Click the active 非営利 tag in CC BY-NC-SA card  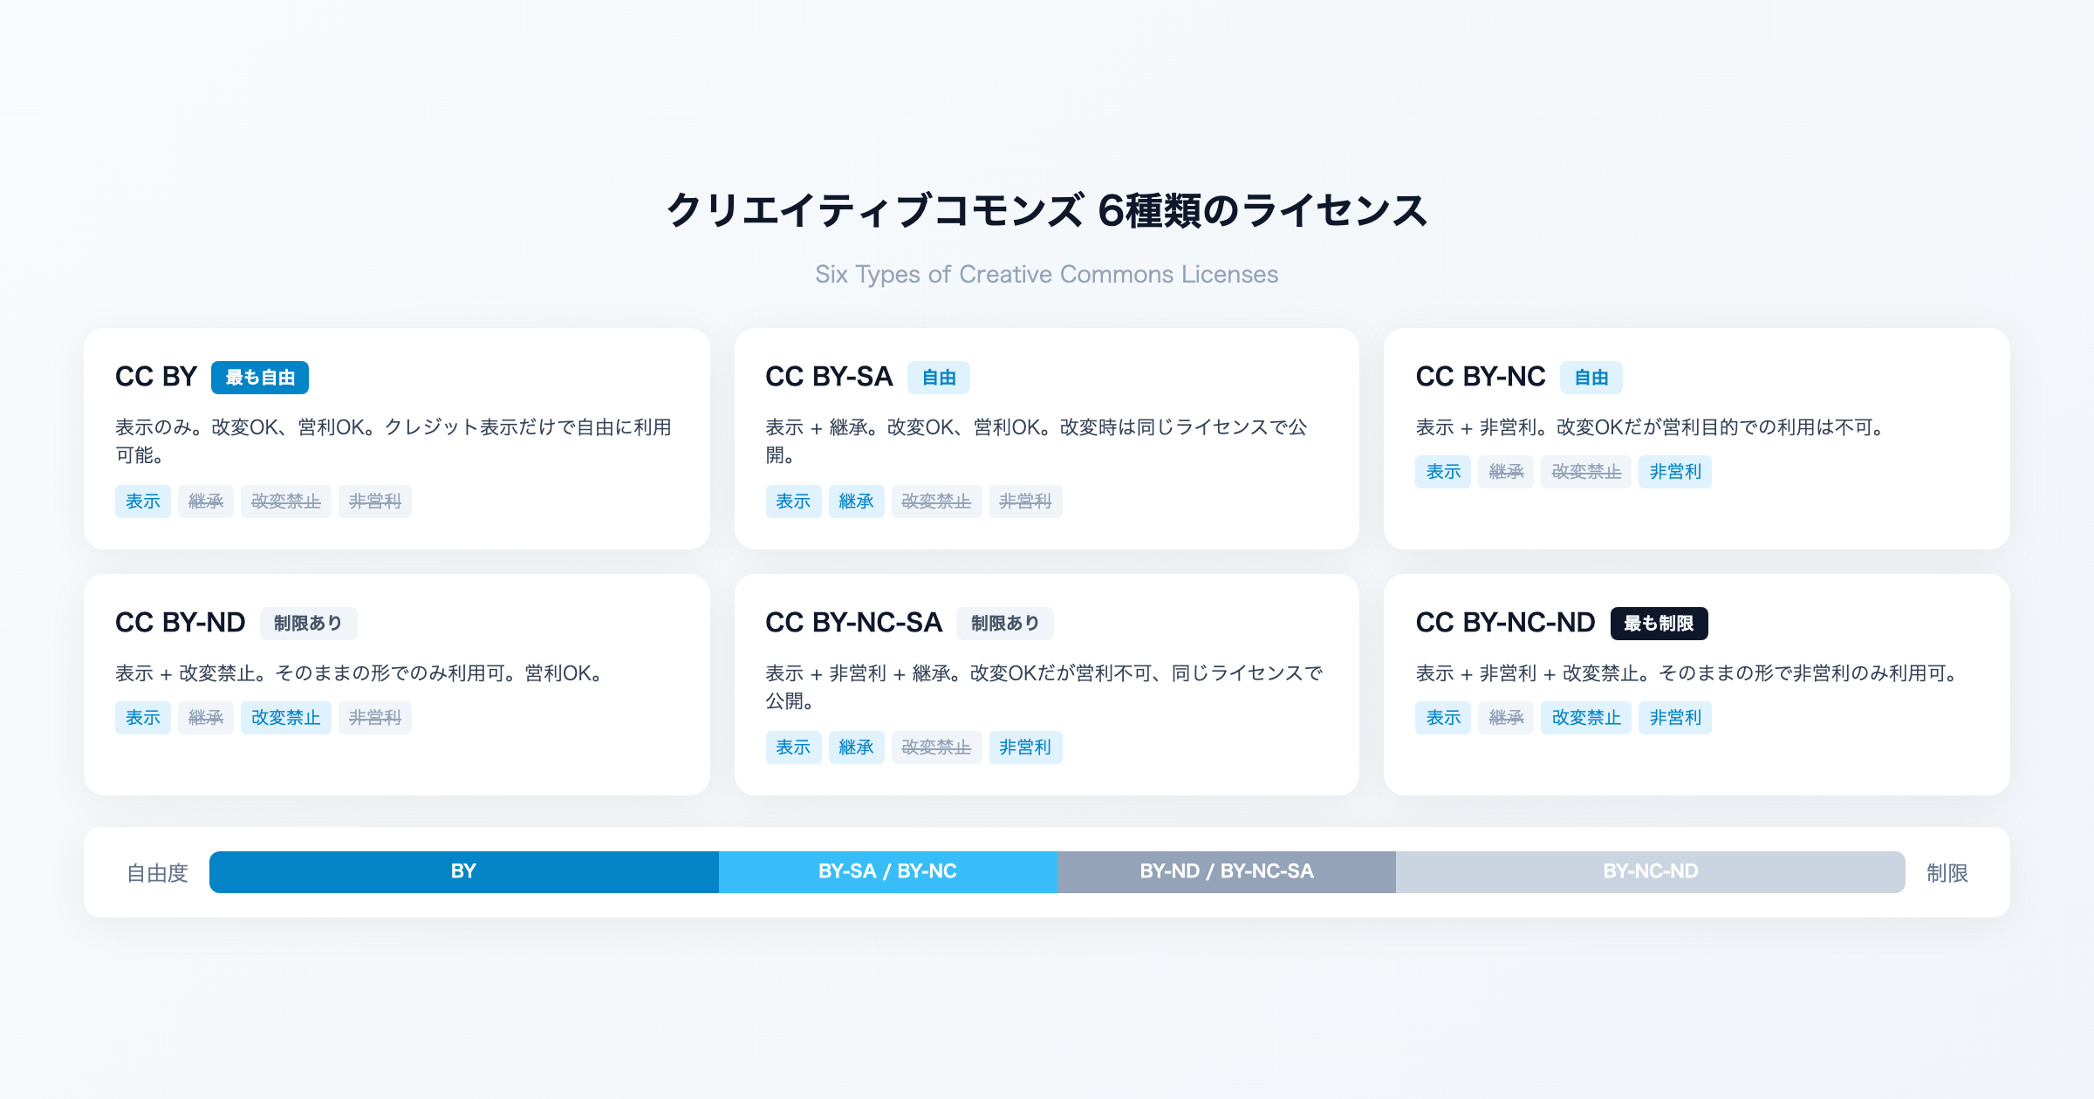coord(1025,747)
